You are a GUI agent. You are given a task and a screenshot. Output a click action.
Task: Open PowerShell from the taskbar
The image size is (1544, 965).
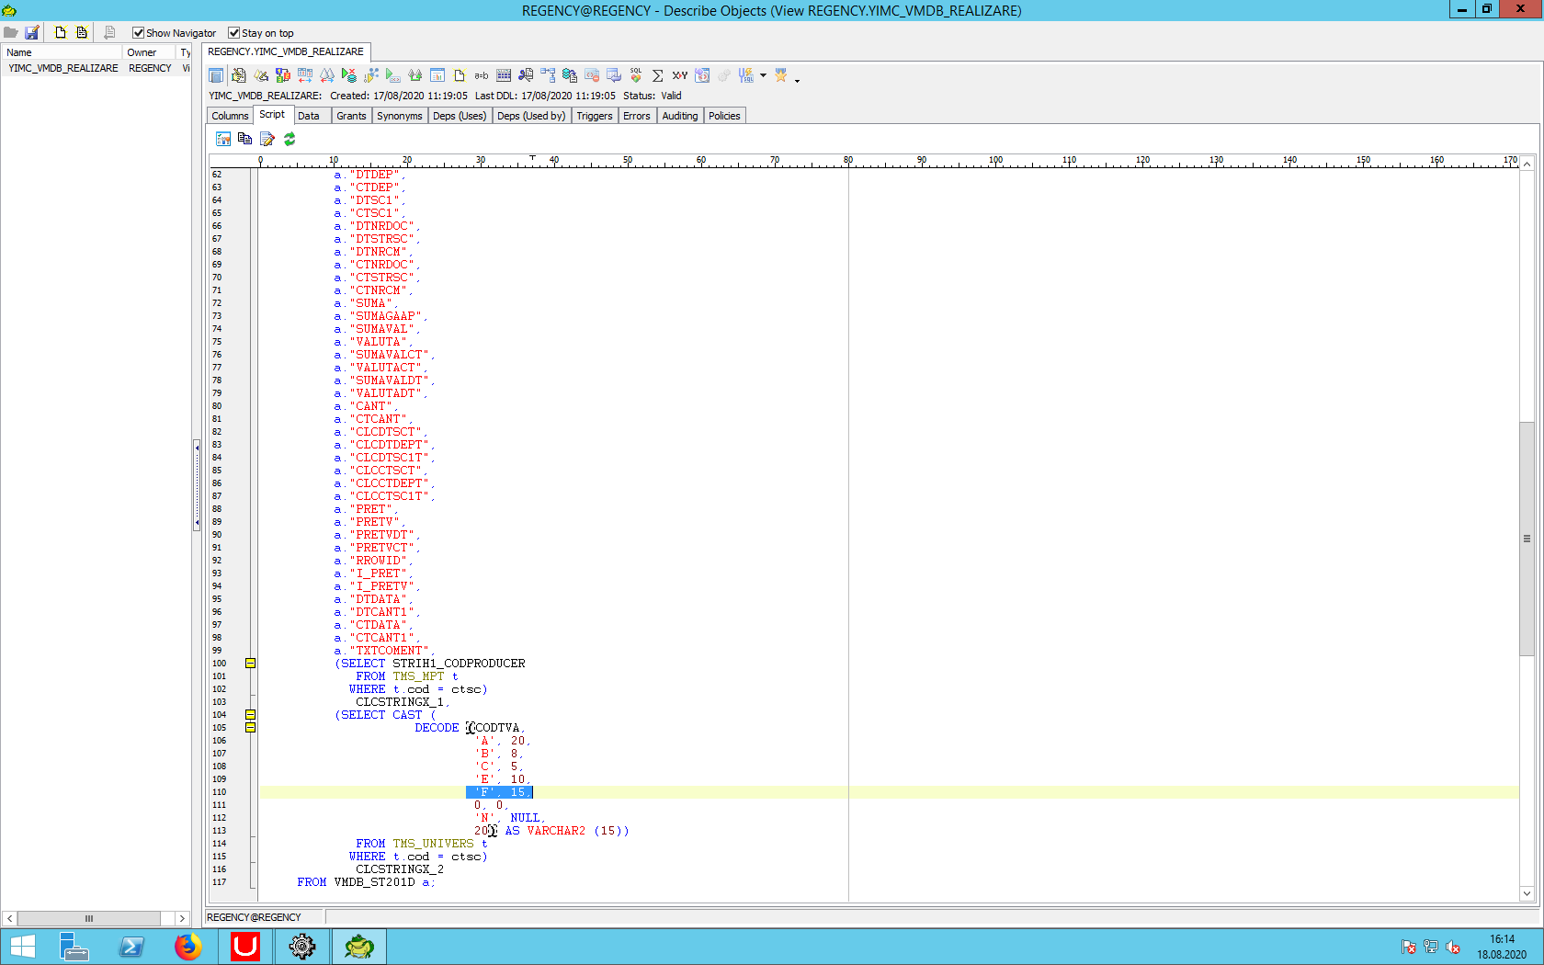(x=131, y=947)
